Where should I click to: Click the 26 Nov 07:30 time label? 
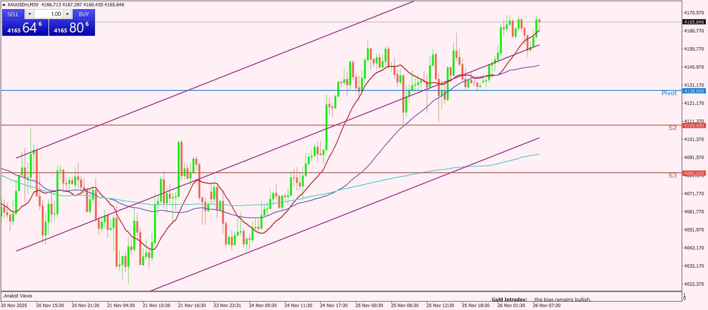(x=547, y=305)
